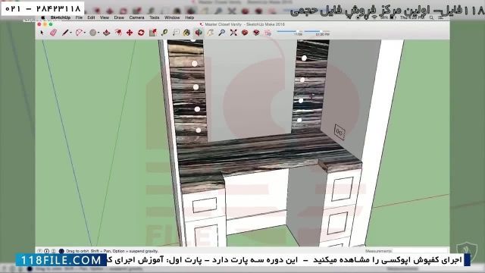
Task: Select the Zoom magnifier tool
Action: [222, 33]
